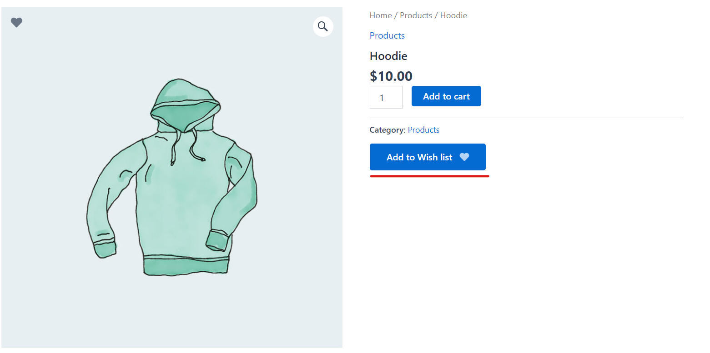This screenshot has width=710, height=353.
Task: Click the Hoodie product title heading
Action: tap(388, 56)
